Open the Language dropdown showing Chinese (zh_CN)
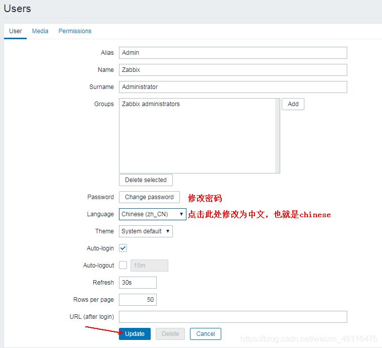The height and width of the screenshot is (348, 382). click(153, 214)
